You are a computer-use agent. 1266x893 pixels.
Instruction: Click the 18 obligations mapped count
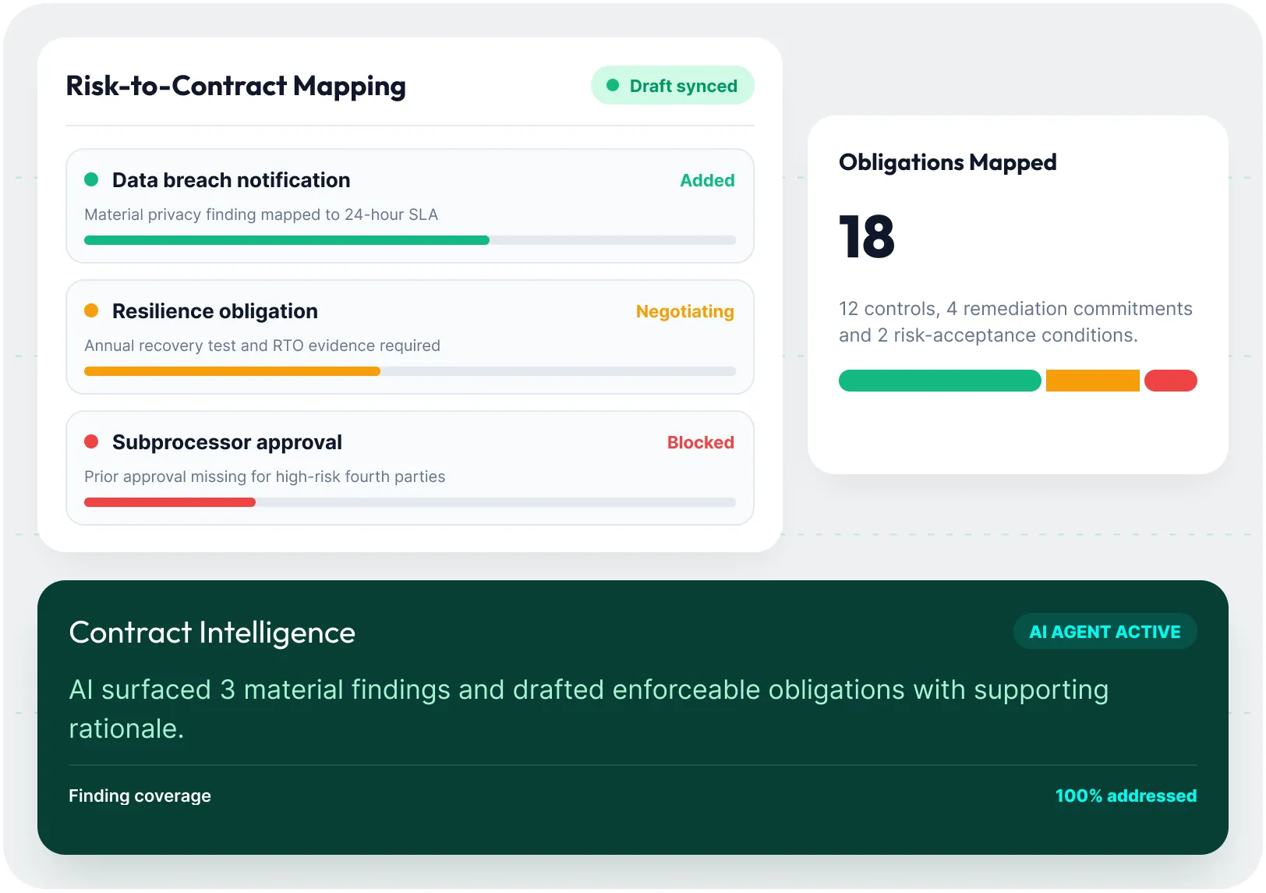[867, 236]
